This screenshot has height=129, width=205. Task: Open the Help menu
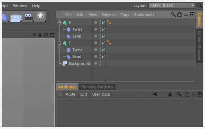[36, 6]
